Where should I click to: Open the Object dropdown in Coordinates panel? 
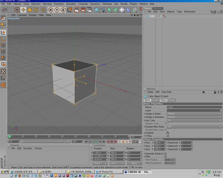[100, 163]
